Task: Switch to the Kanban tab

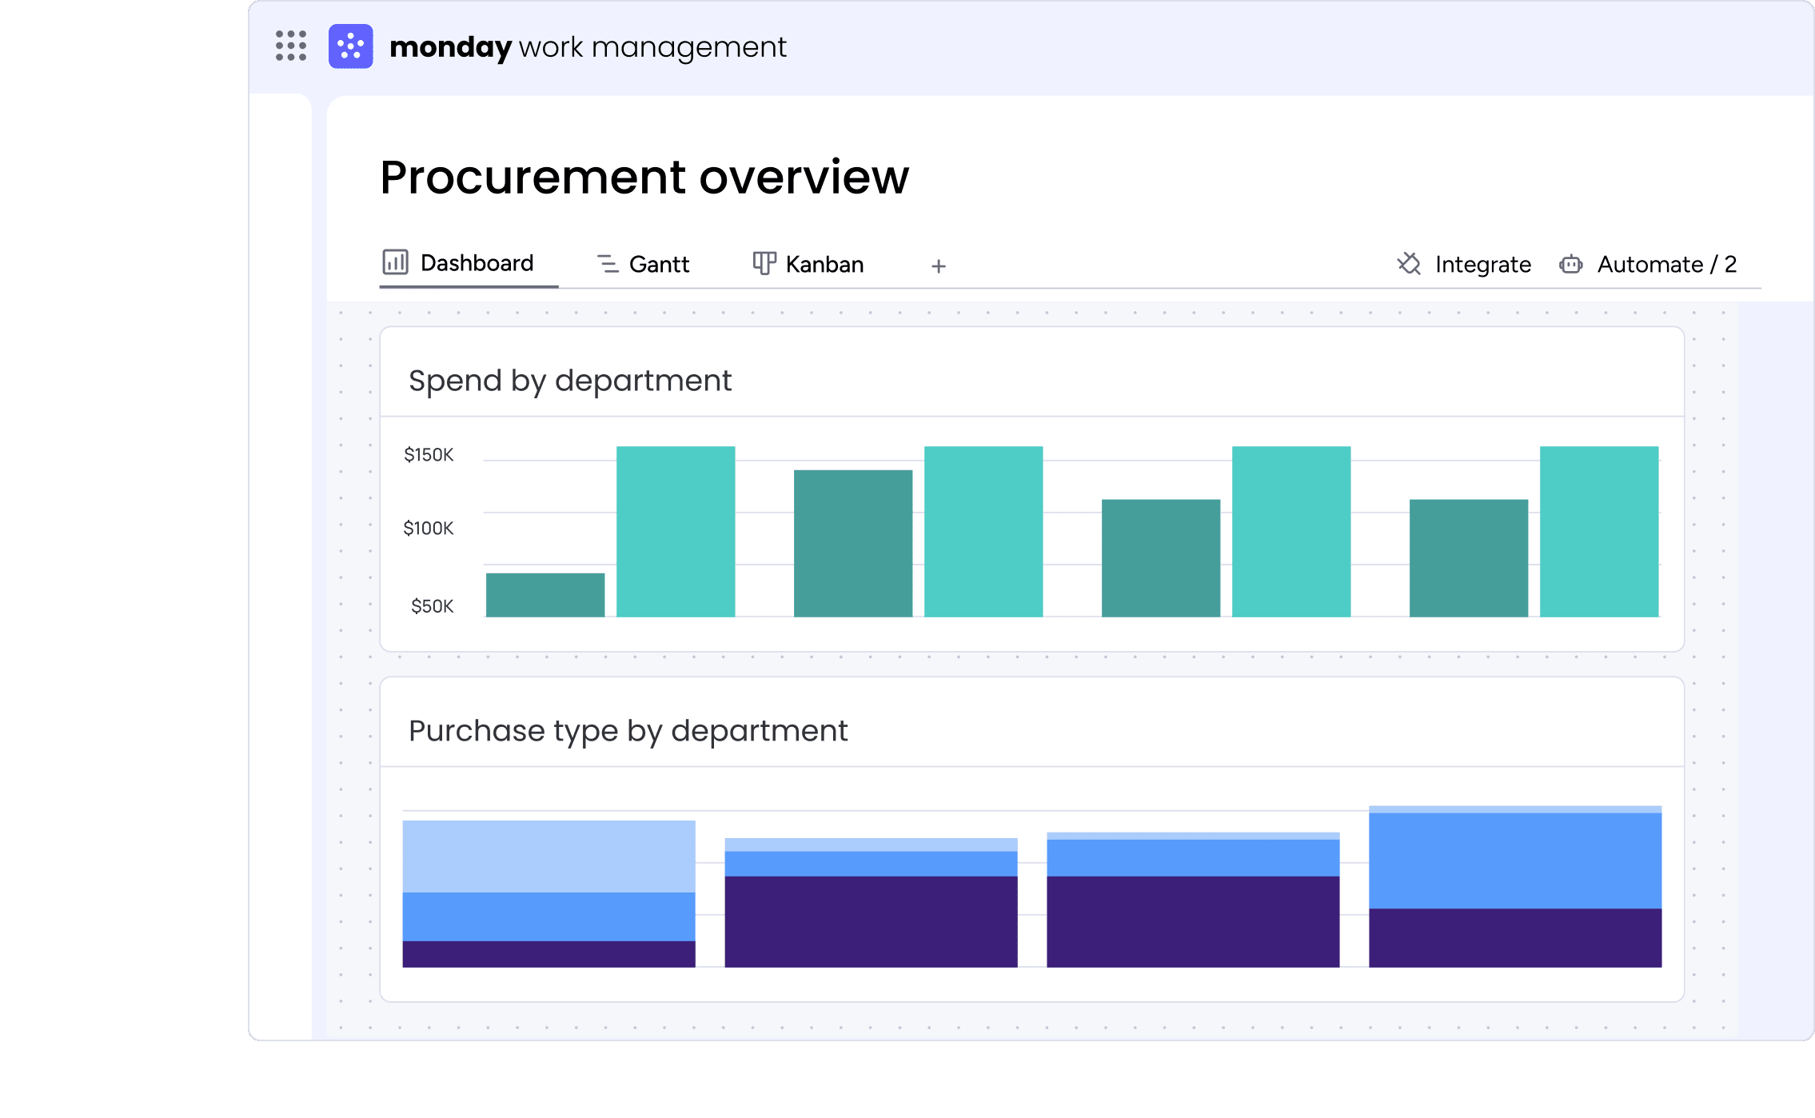Action: click(x=824, y=265)
